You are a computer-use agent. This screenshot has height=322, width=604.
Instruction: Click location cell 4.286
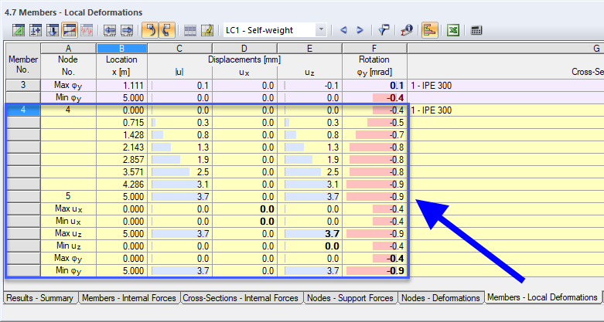click(121, 184)
